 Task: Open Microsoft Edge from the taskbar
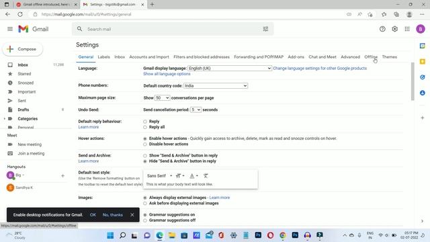tap(160, 235)
